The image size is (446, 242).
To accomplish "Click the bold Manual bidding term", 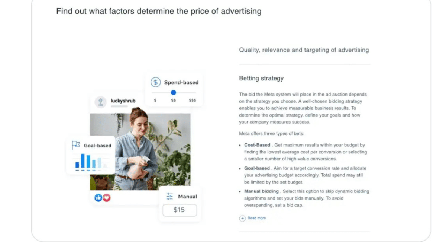I will point(261,191).
